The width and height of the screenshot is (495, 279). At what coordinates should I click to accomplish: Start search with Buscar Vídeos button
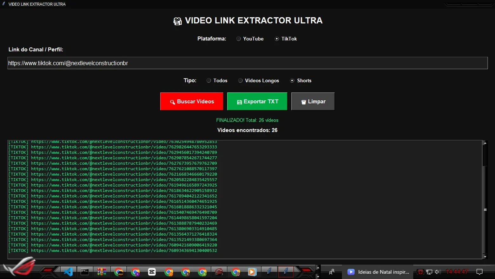tap(192, 101)
